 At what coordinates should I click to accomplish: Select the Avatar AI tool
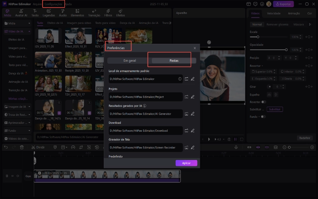[21, 13]
